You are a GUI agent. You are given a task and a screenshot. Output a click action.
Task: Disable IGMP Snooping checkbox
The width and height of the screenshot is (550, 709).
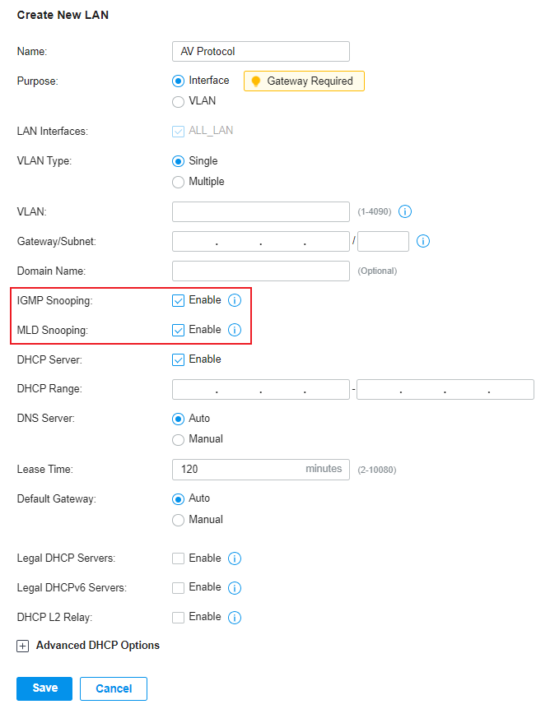click(179, 301)
